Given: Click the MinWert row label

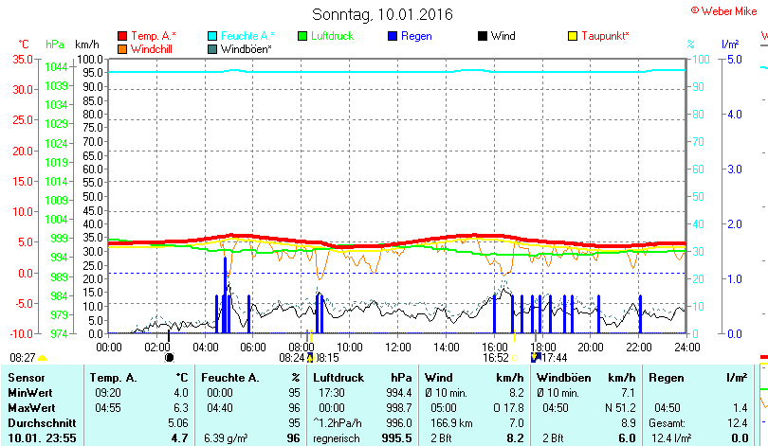Looking at the screenshot, I should (30, 393).
